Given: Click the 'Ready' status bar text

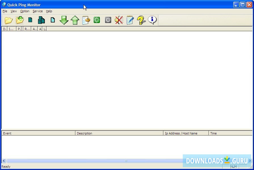Looking at the screenshot, I should (6, 167).
